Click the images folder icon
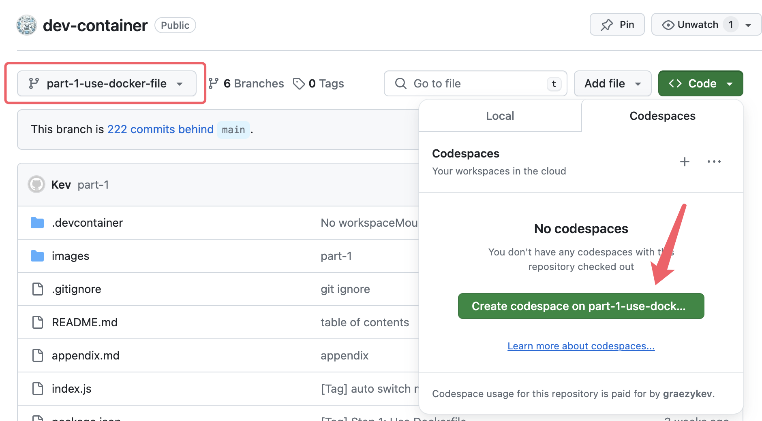The image size is (762, 421). pyautogui.click(x=37, y=256)
